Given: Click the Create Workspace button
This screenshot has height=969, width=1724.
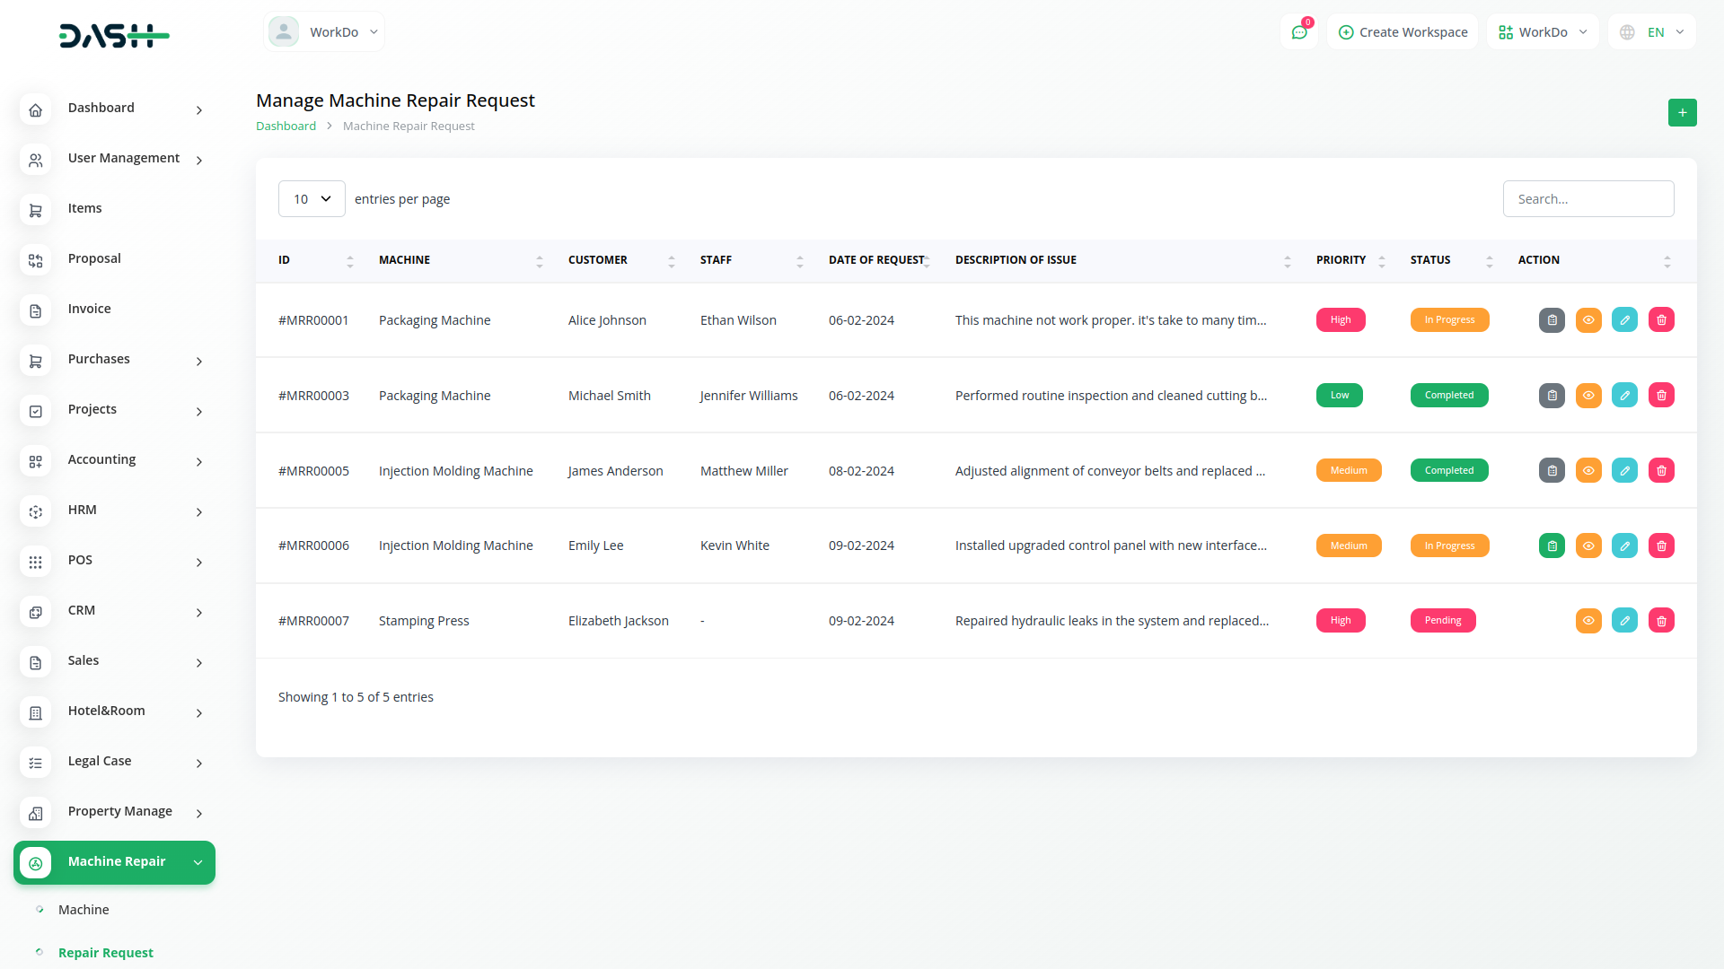Looking at the screenshot, I should (x=1403, y=32).
